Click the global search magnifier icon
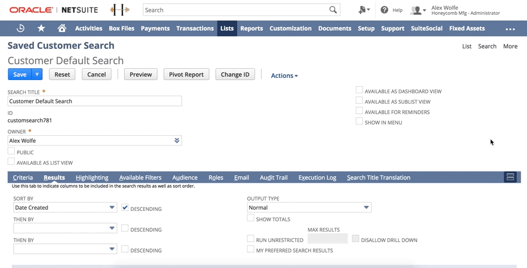This screenshot has height=268, width=527. [333, 10]
